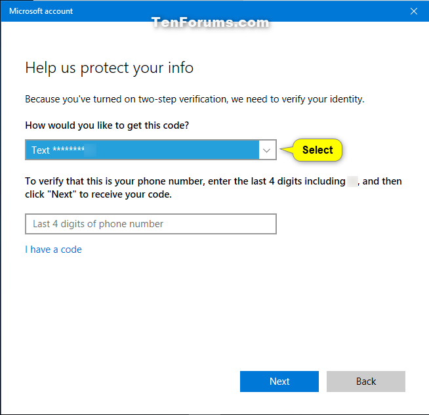Click the 'I have a code' link
The width and height of the screenshot is (429, 415).
pos(53,250)
